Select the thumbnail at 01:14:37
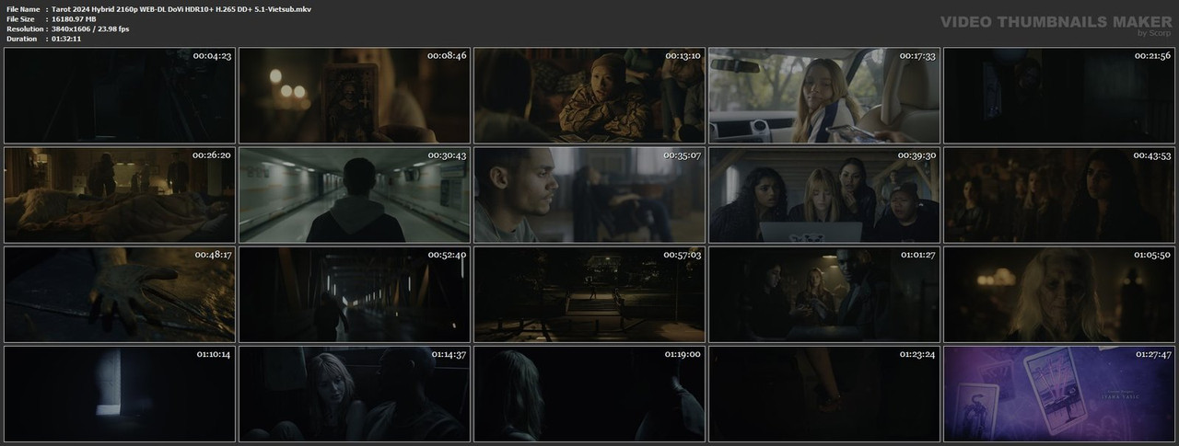The height and width of the screenshot is (446, 1179). (355, 394)
